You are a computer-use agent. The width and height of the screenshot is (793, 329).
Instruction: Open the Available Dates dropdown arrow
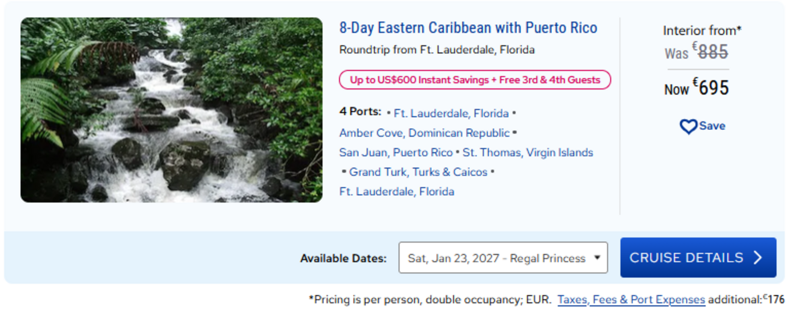(x=597, y=257)
